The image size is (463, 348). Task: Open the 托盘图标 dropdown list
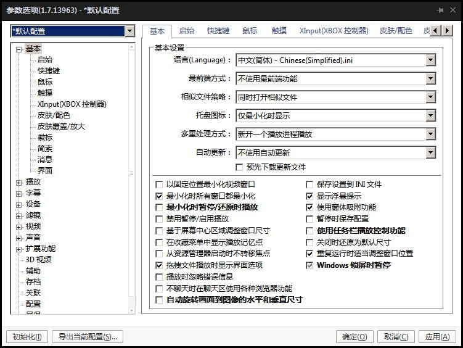coord(430,115)
